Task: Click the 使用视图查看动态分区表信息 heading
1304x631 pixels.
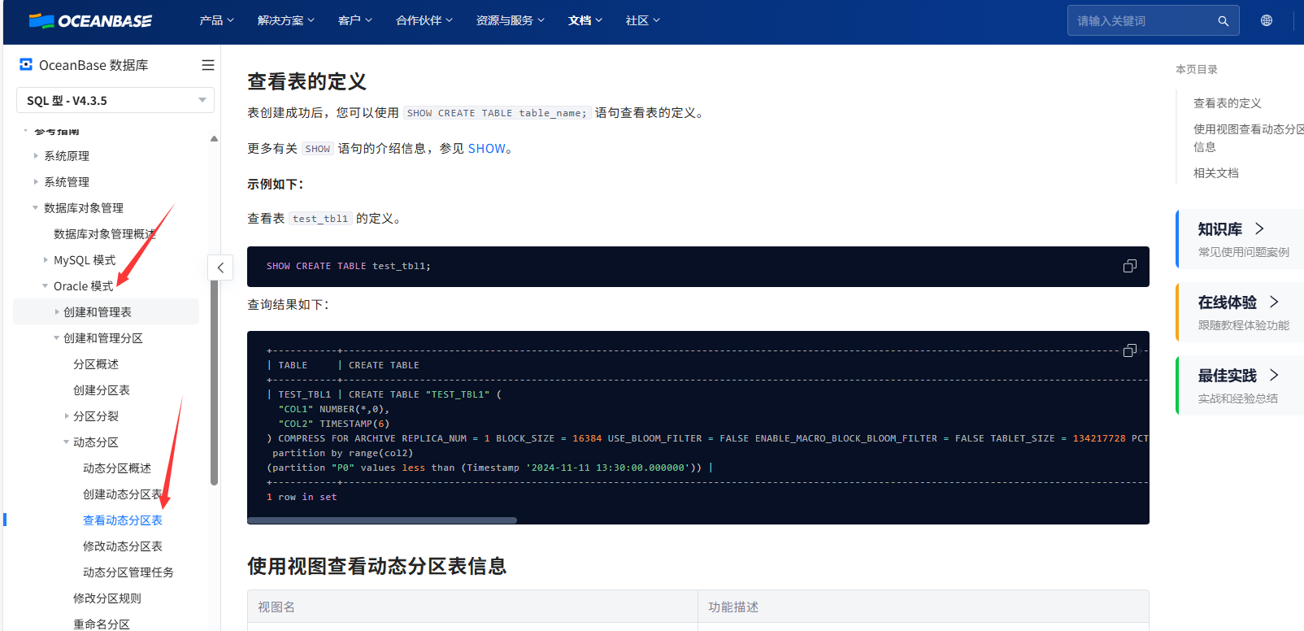Action: (x=376, y=566)
